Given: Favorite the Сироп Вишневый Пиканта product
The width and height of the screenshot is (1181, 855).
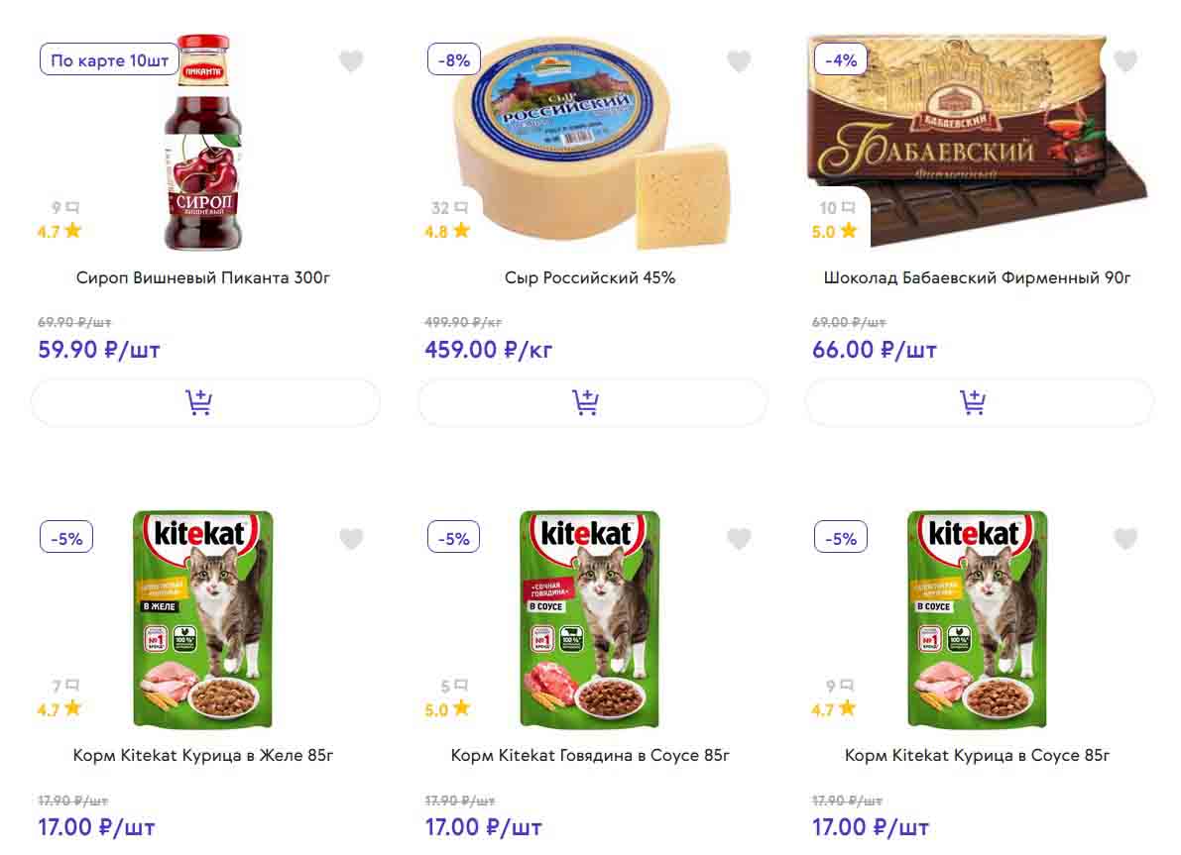Looking at the screenshot, I should click(351, 61).
